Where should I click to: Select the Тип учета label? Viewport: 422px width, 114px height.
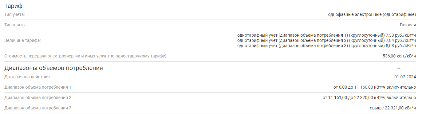point(14,14)
